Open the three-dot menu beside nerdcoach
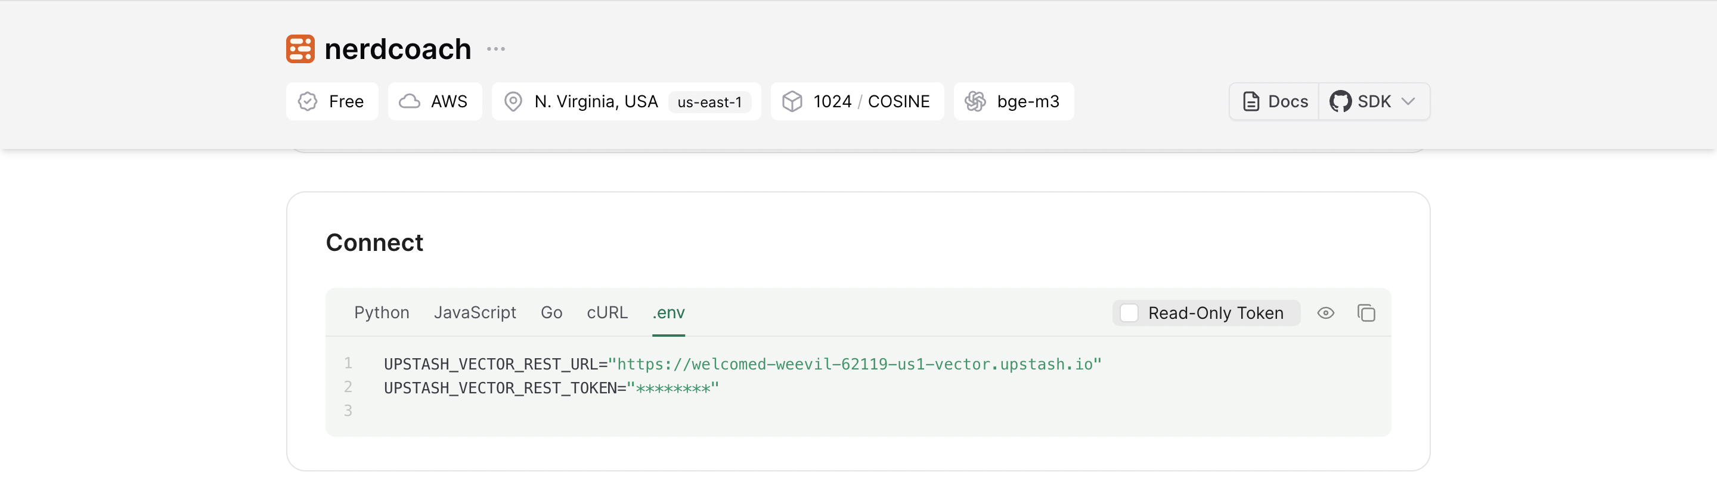The height and width of the screenshot is (503, 1717). click(495, 49)
